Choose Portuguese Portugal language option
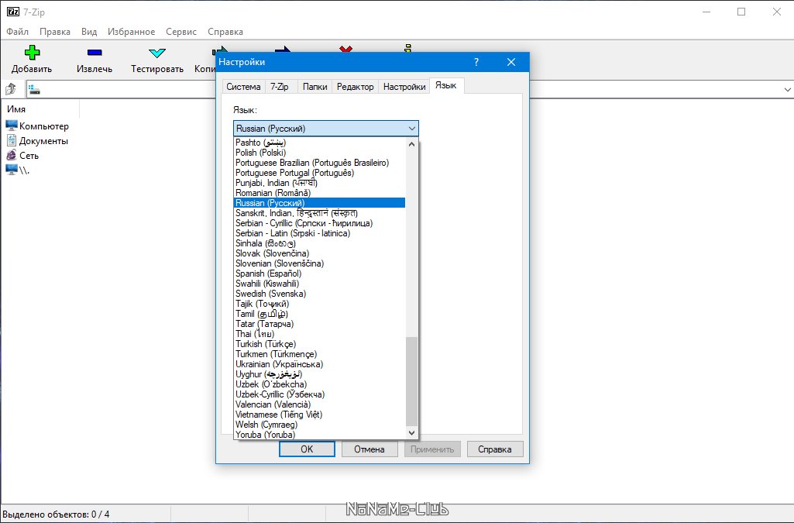794x523 pixels. tap(319, 173)
